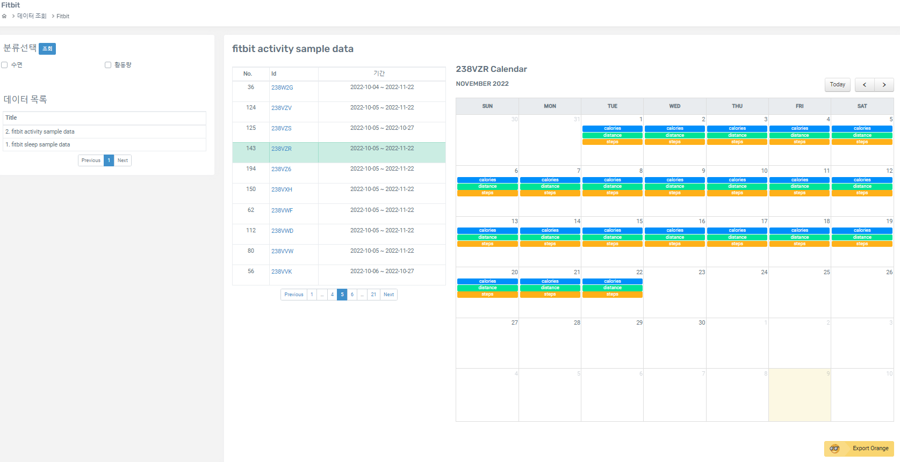Open 데이터 조회 breadcrumb link
Image resolution: width=900 pixels, height=462 pixels.
click(32, 16)
